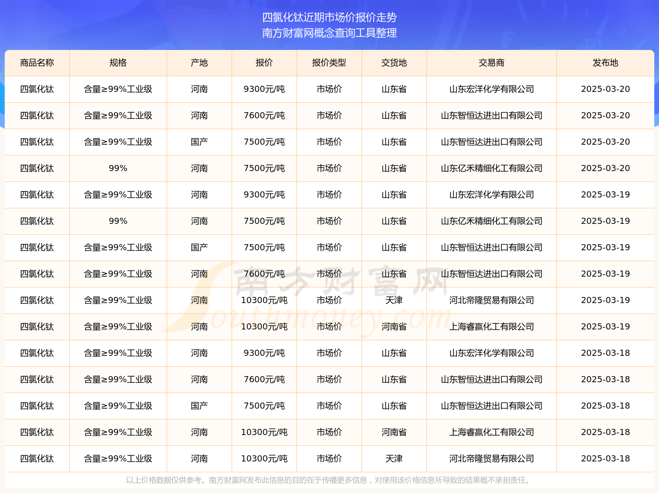Image resolution: width=659 pixels, height=493 pixels.
Task: Click the 发布地 column header
Action: pos(605,63)
